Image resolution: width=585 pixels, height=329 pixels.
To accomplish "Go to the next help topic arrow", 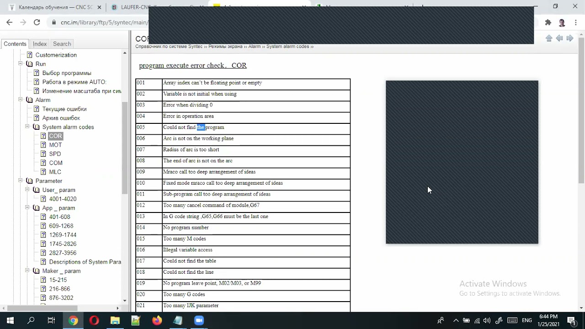I will 570,38.
